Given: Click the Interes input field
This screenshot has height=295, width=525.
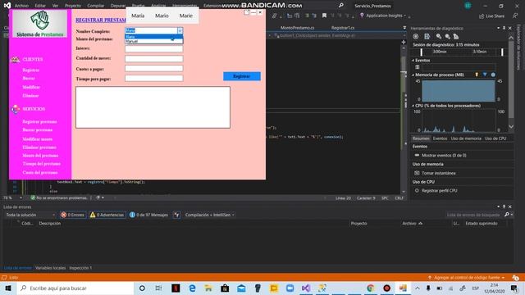Looking at the screenshot, I should pyautogui.click(x=153, y=48).
